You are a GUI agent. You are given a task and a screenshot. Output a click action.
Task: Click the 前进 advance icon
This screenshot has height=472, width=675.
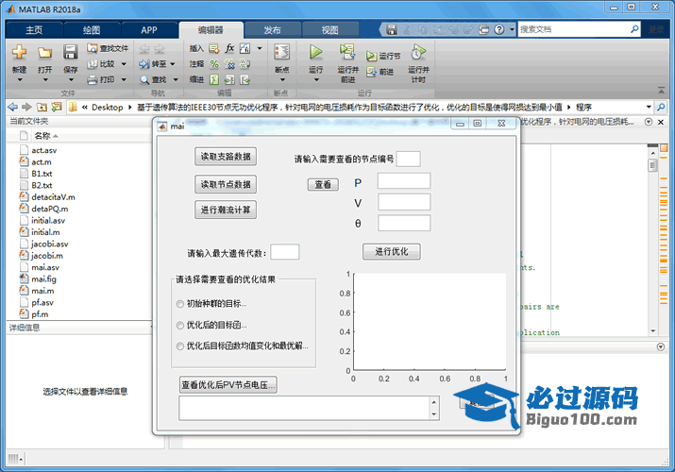point(372,72)
